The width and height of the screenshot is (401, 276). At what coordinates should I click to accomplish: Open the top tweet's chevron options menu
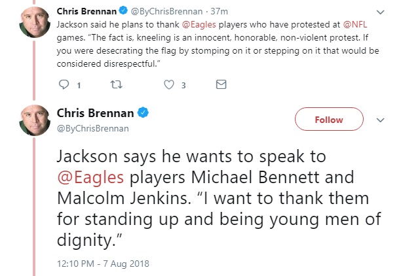381,11
